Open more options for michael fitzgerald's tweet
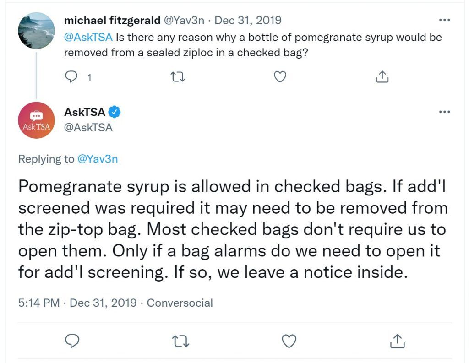 [444, 20]
